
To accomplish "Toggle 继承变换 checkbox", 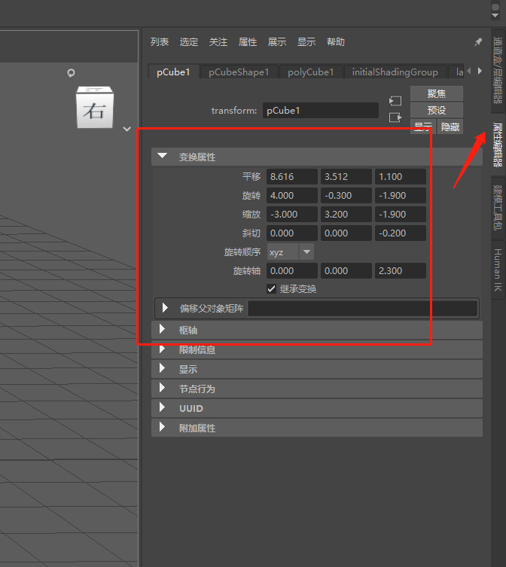I will pos(271,289).
